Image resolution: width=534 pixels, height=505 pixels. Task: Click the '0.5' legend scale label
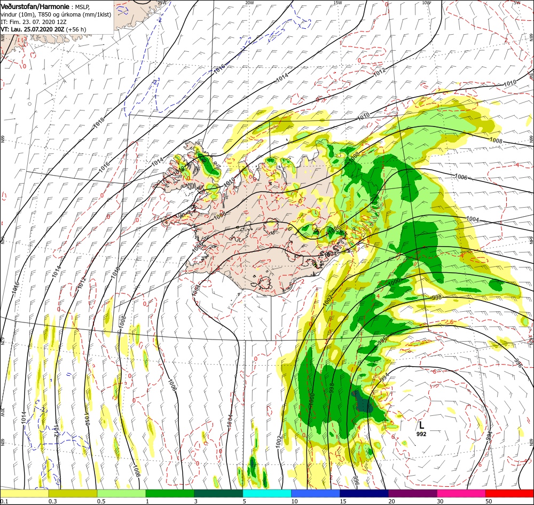(101, 501)
